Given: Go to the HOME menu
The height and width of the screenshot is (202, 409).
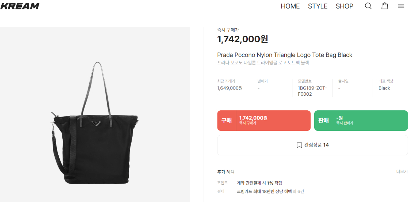Looking at the screenshot, I should 290,6.
